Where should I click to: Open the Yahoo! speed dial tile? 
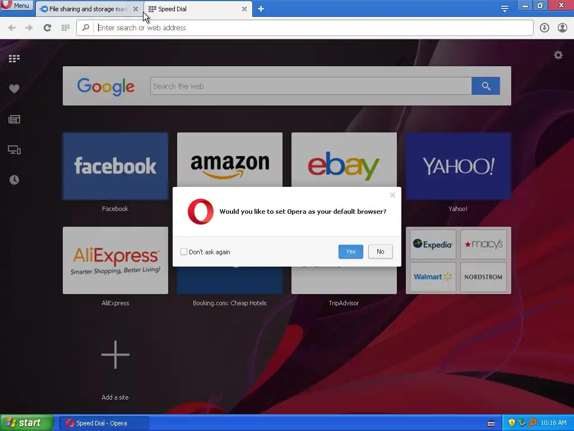(459, 166)
